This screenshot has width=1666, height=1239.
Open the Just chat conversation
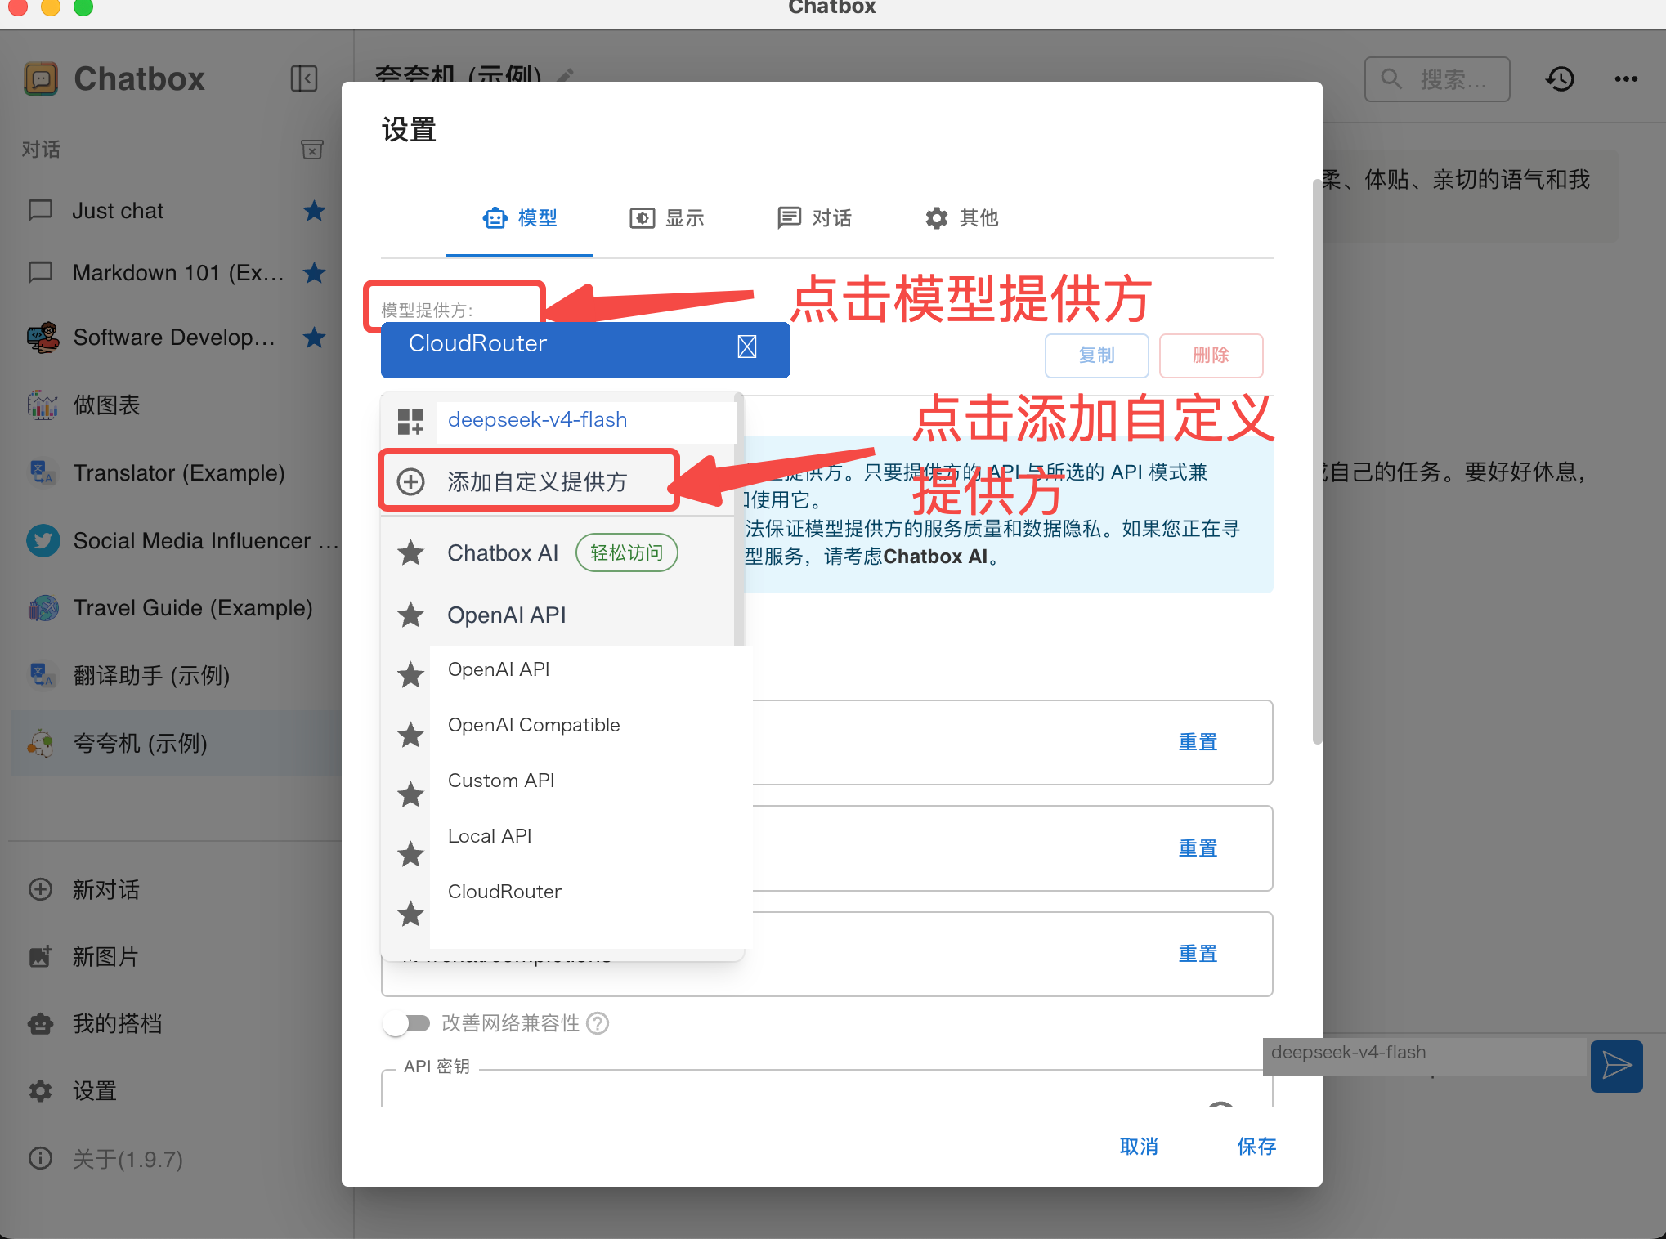point(176,211)
